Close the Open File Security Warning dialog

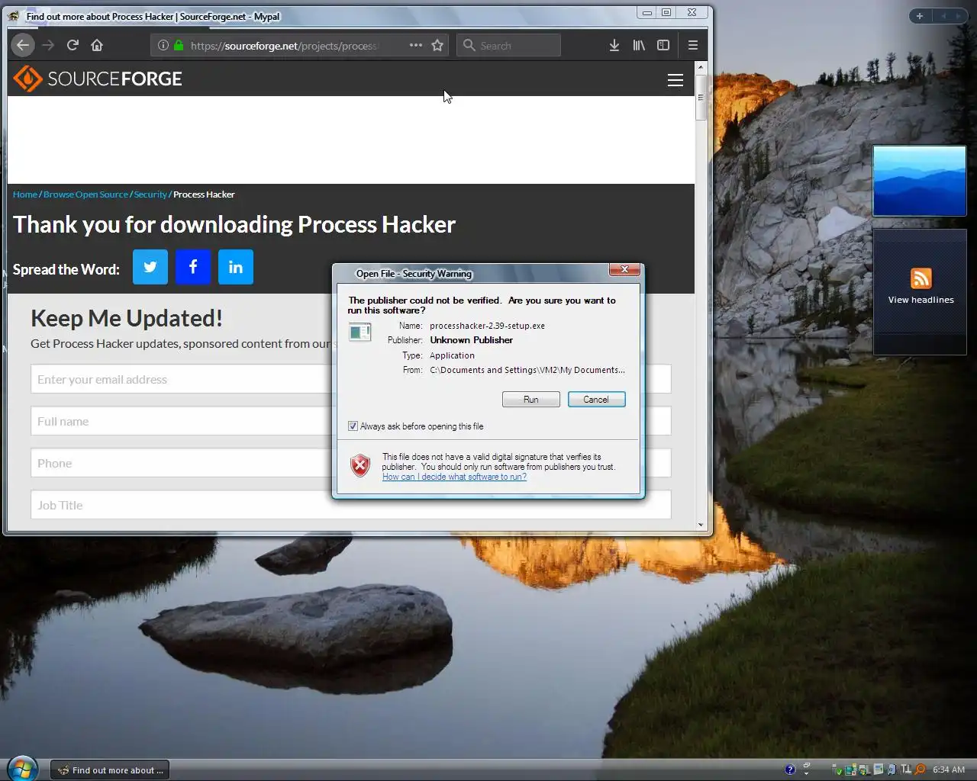pos(624,269)
